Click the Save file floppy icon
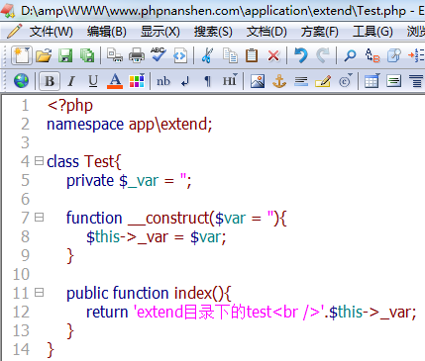Viewport: 425px width, 361px height. tap(65, 55)
